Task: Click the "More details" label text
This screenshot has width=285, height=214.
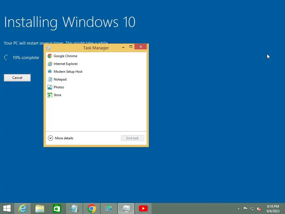Action: pyautogui.click(x=64, y=138)
